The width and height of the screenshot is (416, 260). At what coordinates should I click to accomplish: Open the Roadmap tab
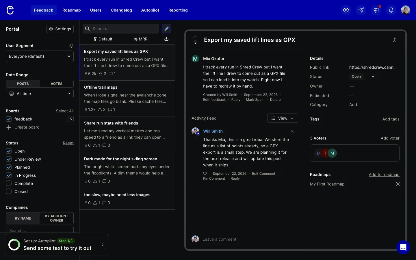[x=72, y=10]
